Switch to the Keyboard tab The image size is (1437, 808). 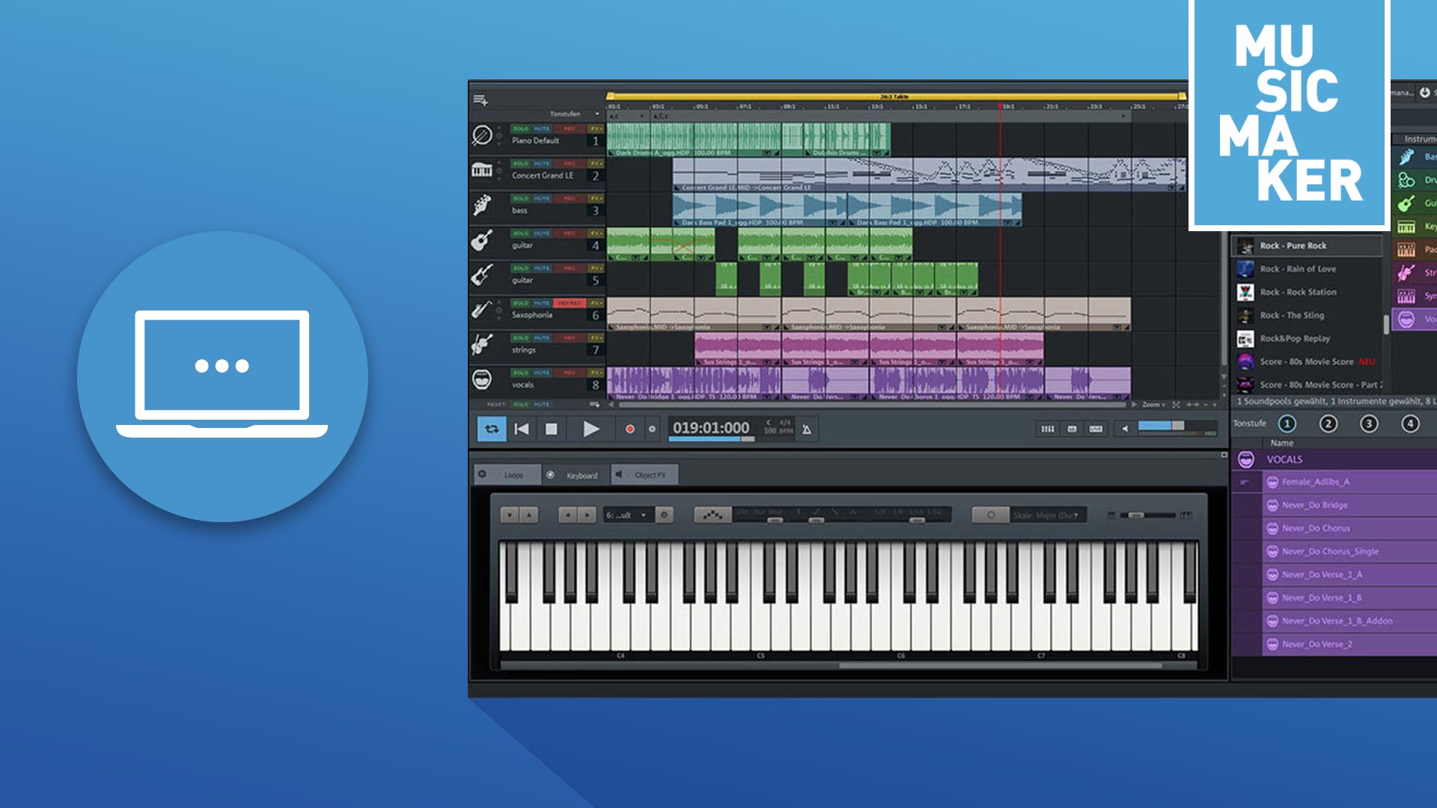[576, 474]
